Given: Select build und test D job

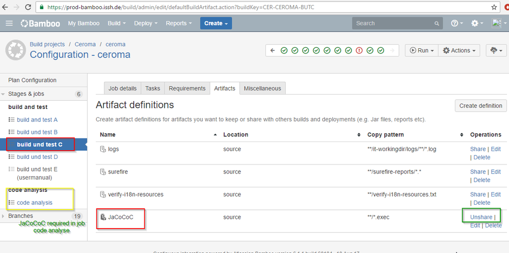Looking at the screenshot, I should click(x=37, y=157).
